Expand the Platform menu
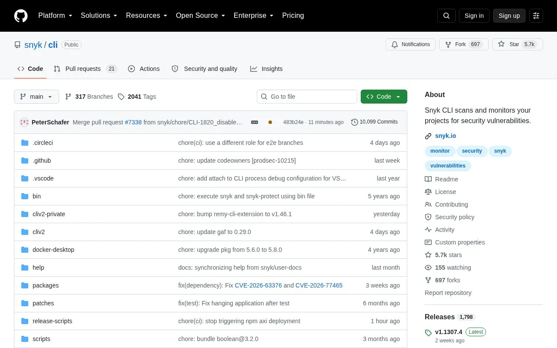Screen dimensions: 557x348 [x=55, y=16]
